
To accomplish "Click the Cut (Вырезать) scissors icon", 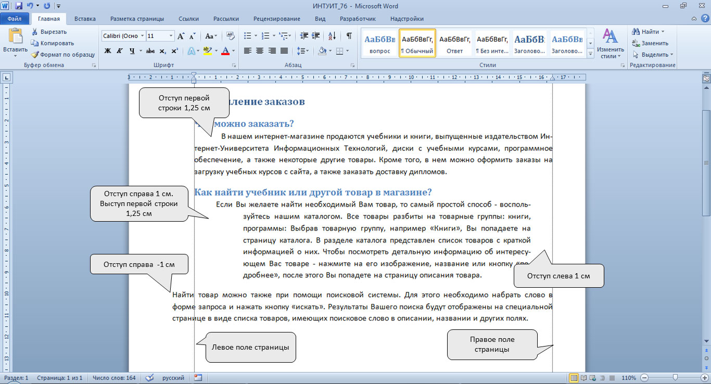I will [x=35, y=32].
